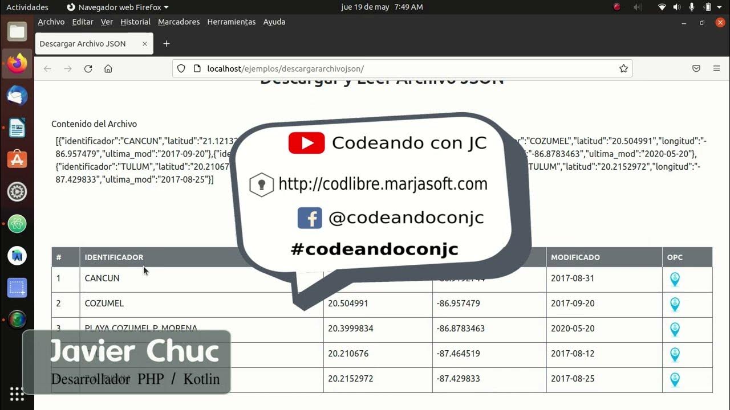Bookmark this page with the star icon

point(623,69)
